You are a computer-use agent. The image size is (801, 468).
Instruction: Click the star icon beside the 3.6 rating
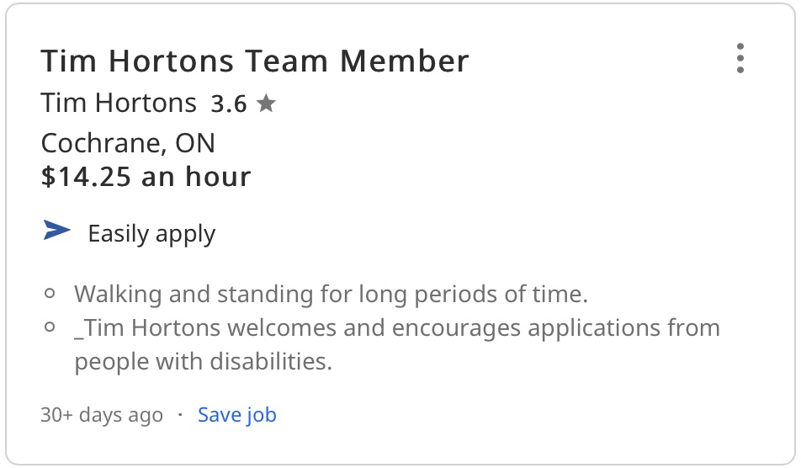point(266,104)
